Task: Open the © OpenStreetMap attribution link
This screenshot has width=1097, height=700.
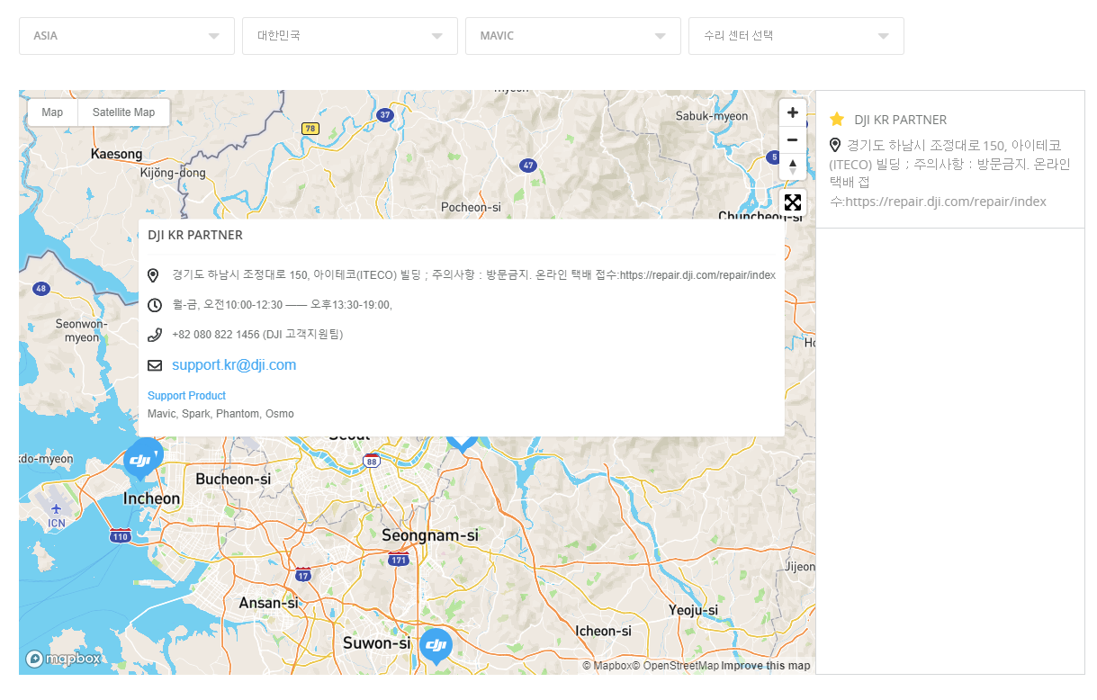Action: tap(675, 666)
